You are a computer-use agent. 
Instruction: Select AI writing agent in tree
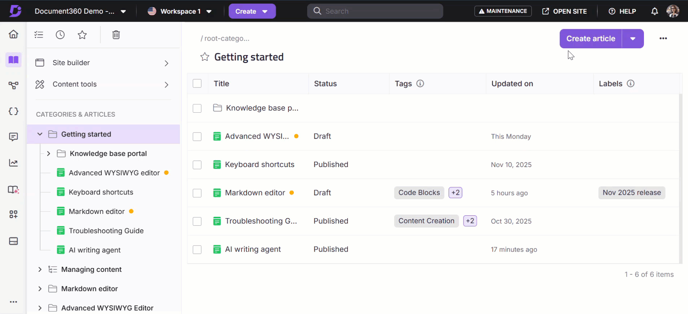pos(95,250)
